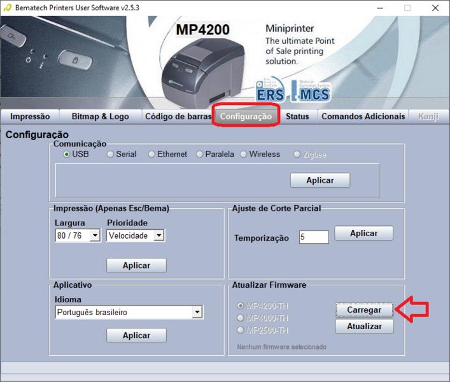Apply the Ajuste de Corte Parcial setting
The height and width of the screenshot is (382, 450).
363,233
